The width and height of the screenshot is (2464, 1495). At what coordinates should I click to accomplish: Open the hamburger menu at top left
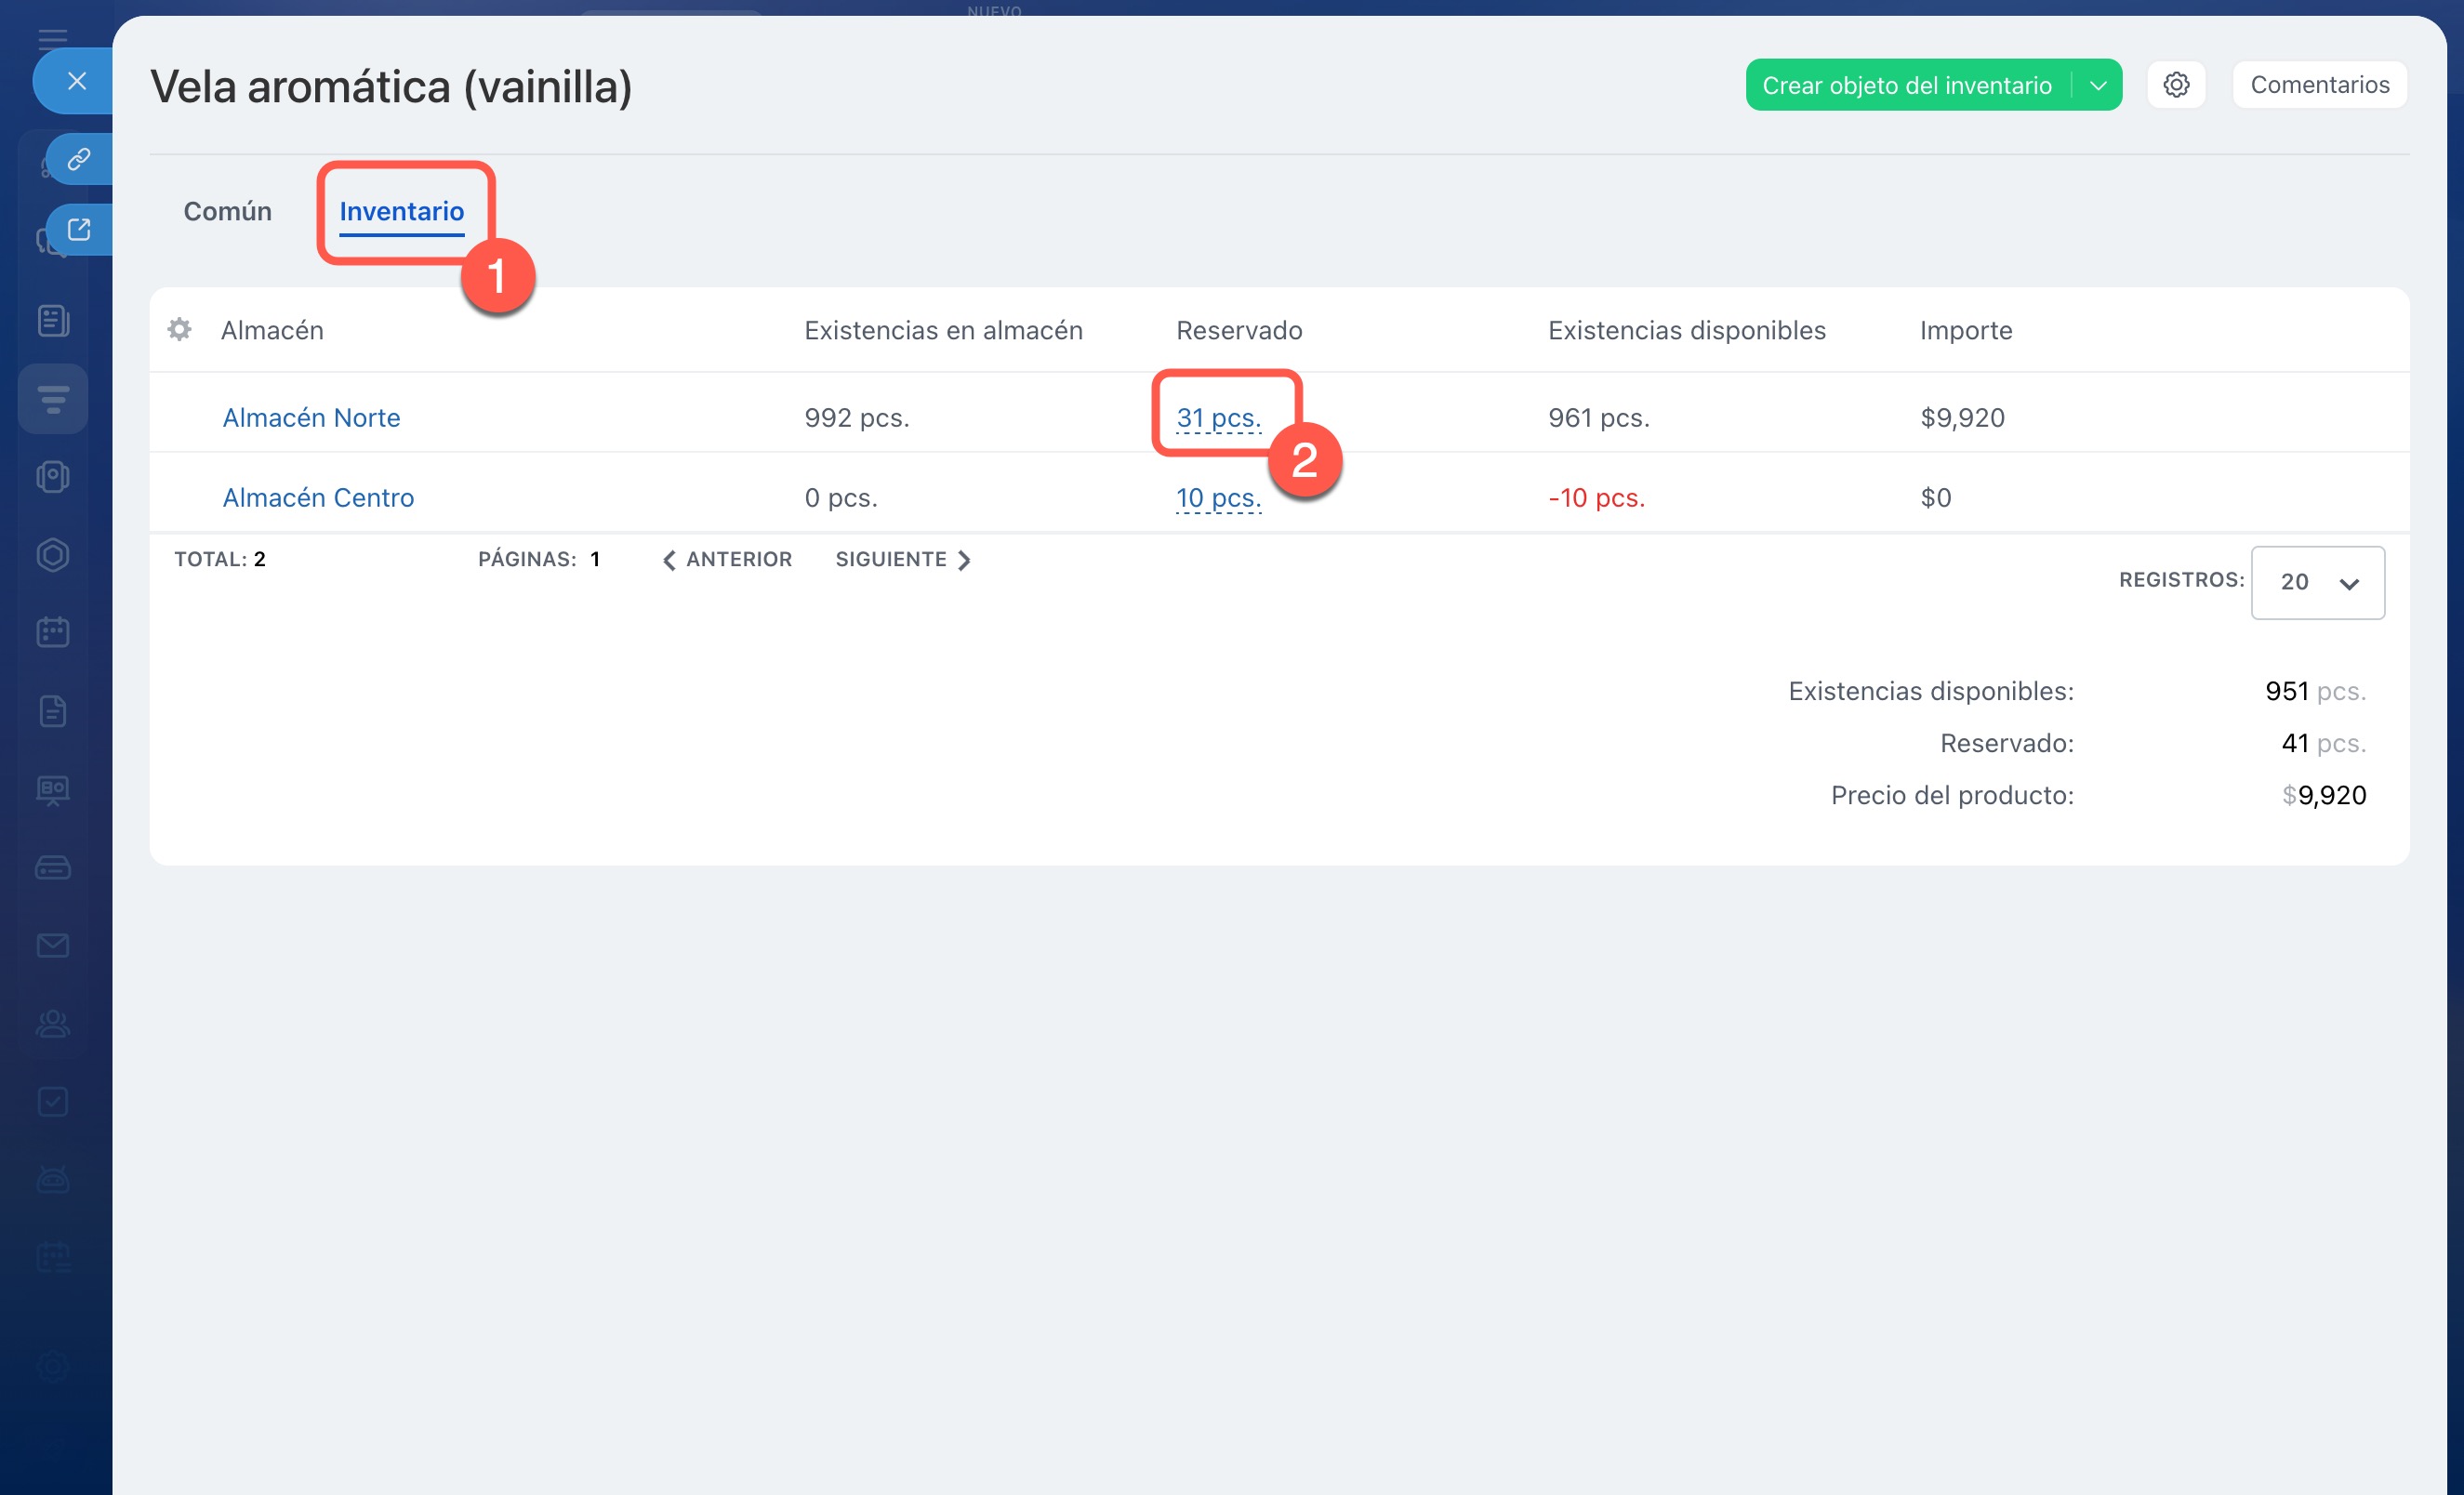[x=53, y=39]
